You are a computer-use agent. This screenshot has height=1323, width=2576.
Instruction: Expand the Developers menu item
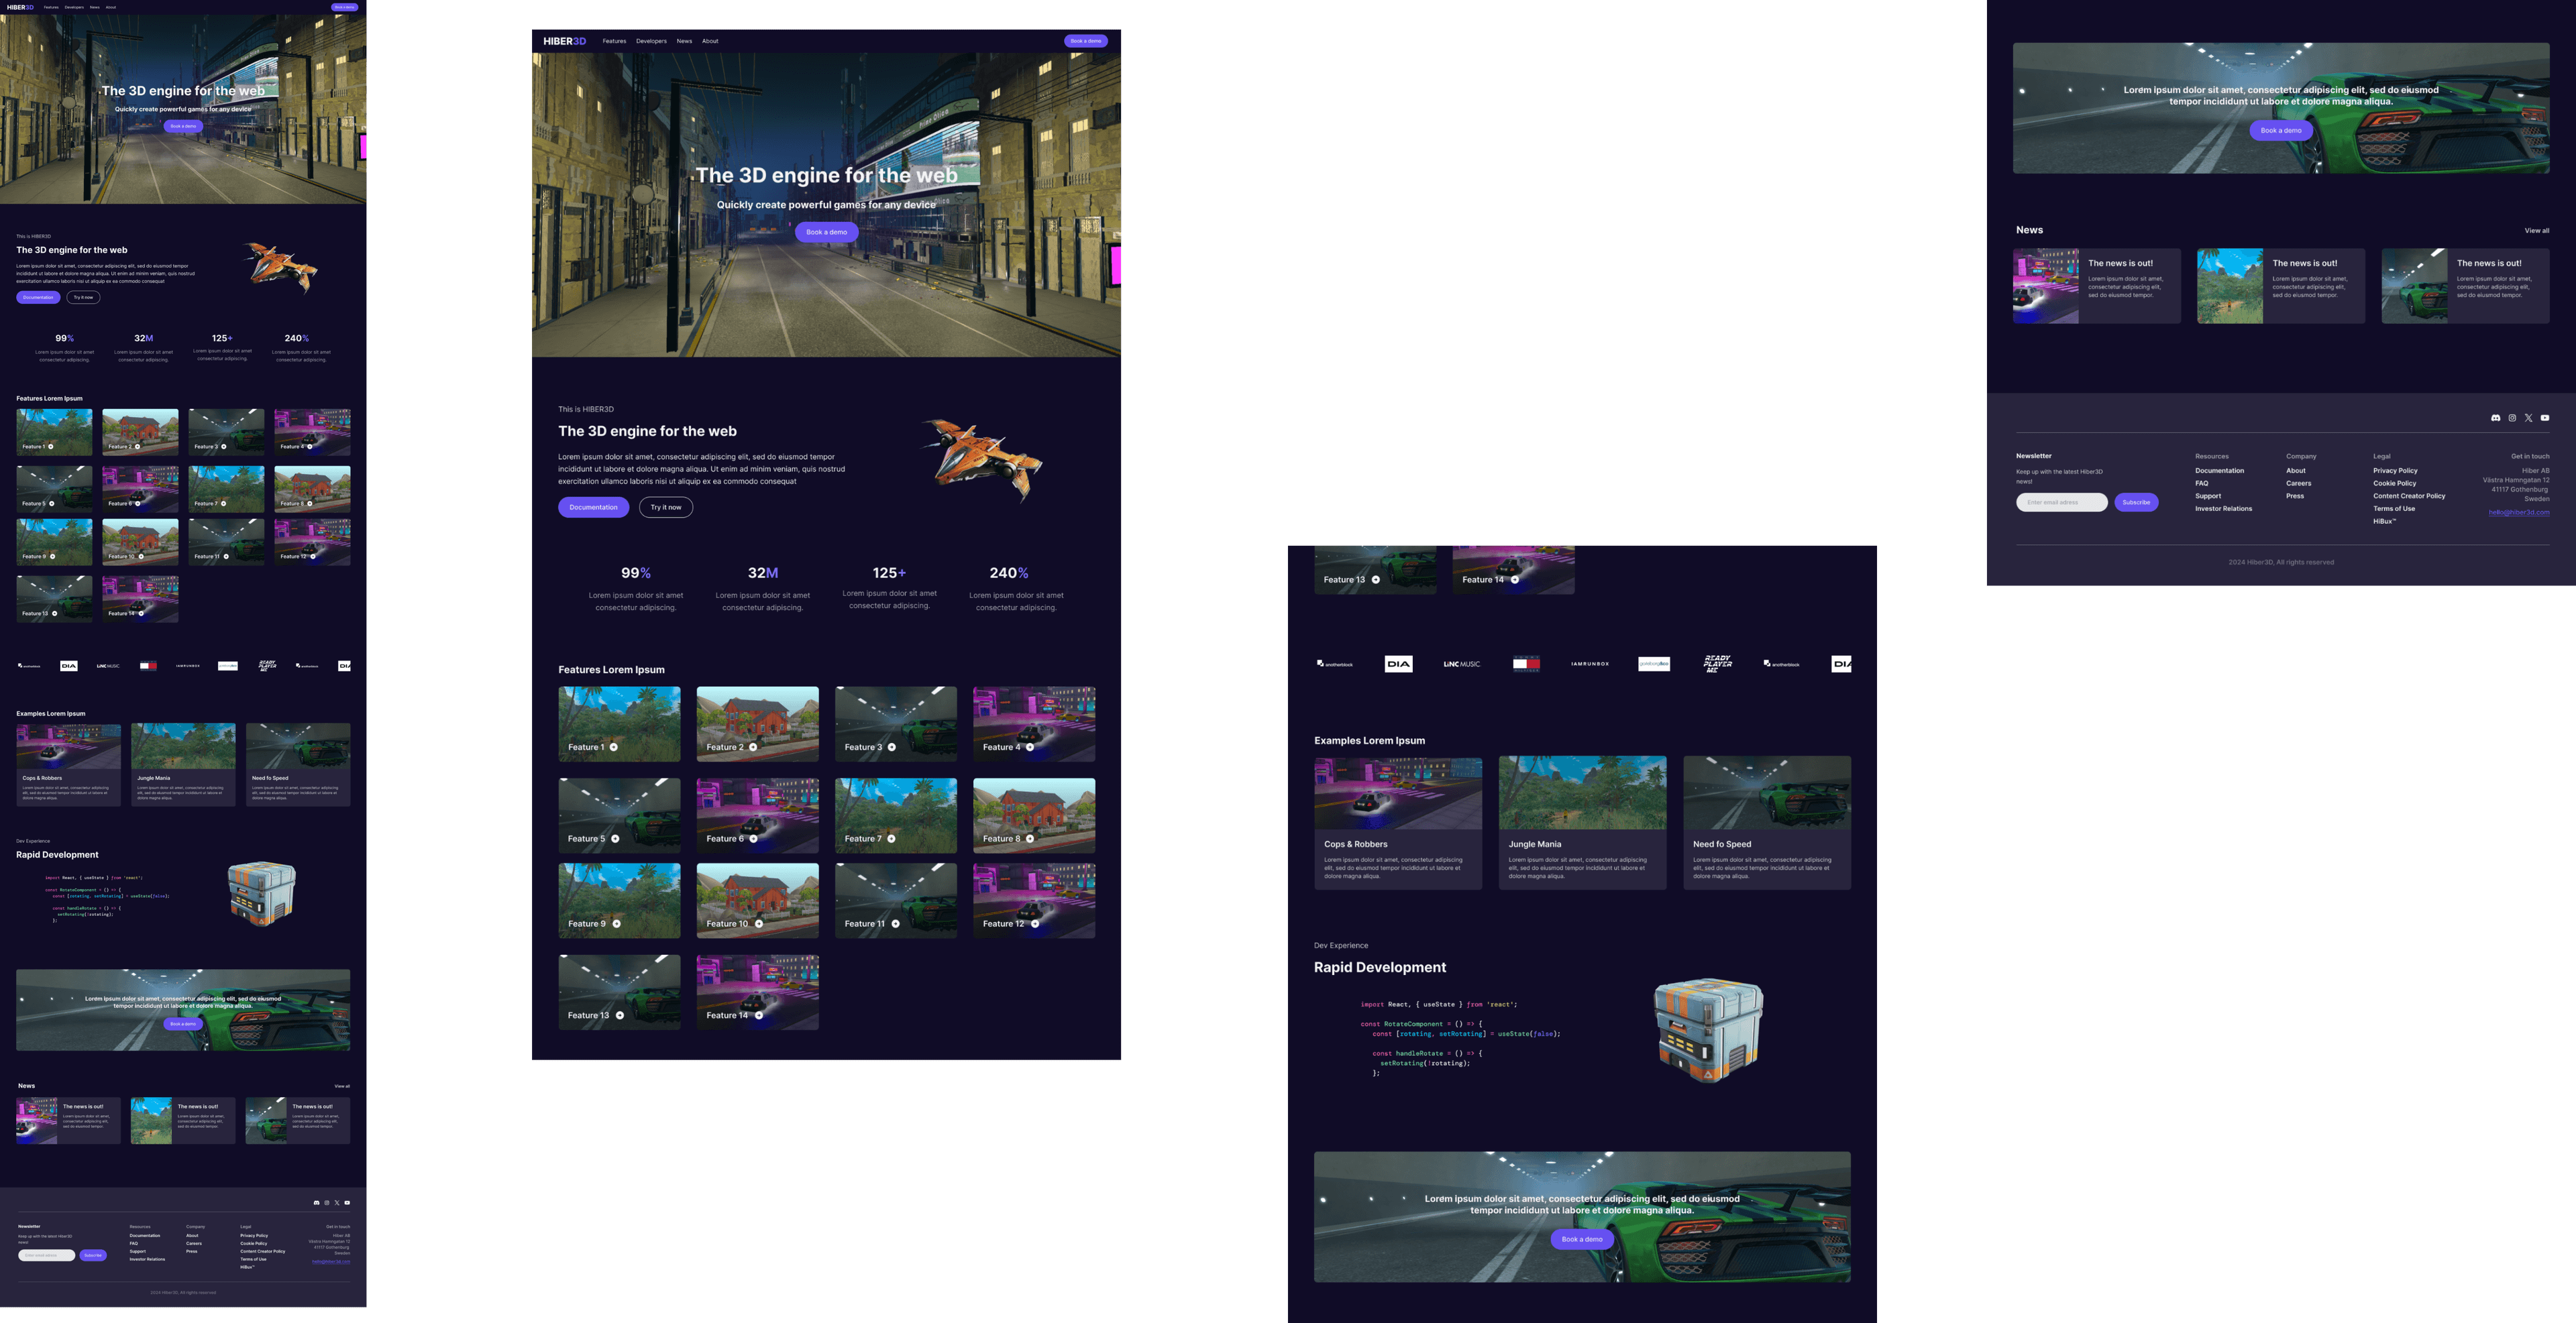651,39
